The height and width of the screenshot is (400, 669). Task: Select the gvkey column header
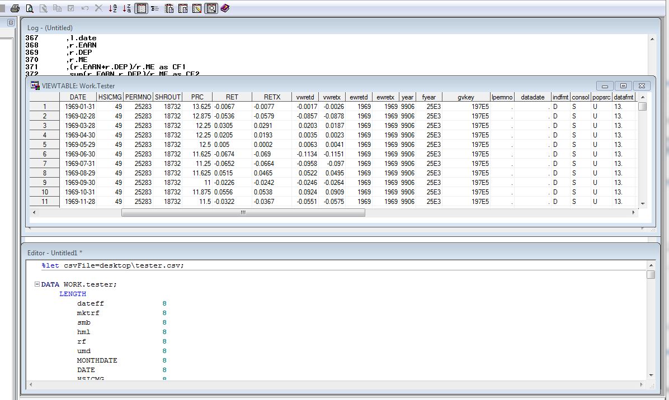coord(466,97)
